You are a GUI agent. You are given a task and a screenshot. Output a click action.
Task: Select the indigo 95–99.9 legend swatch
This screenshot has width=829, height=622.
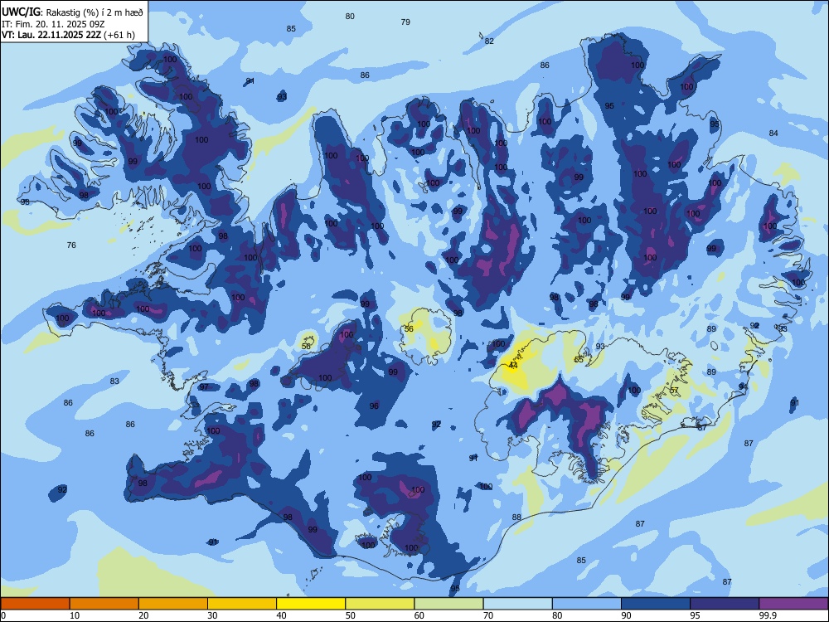click(x=725, y=604)
